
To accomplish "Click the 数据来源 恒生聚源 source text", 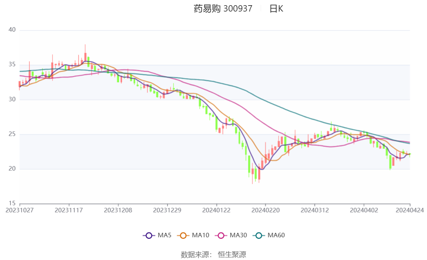I will [x=213, y=254].
